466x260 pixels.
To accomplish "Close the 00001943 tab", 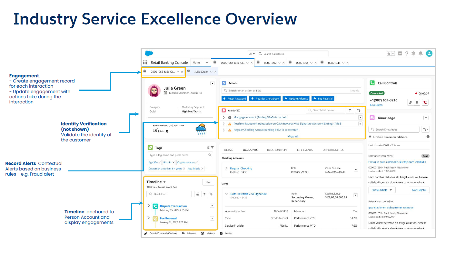I will click(x=348, y=63).
